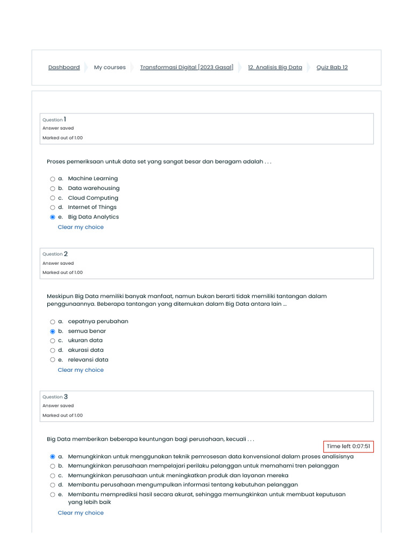
Task: Click My courses breadcrumb item
Action: pos(110,68)
